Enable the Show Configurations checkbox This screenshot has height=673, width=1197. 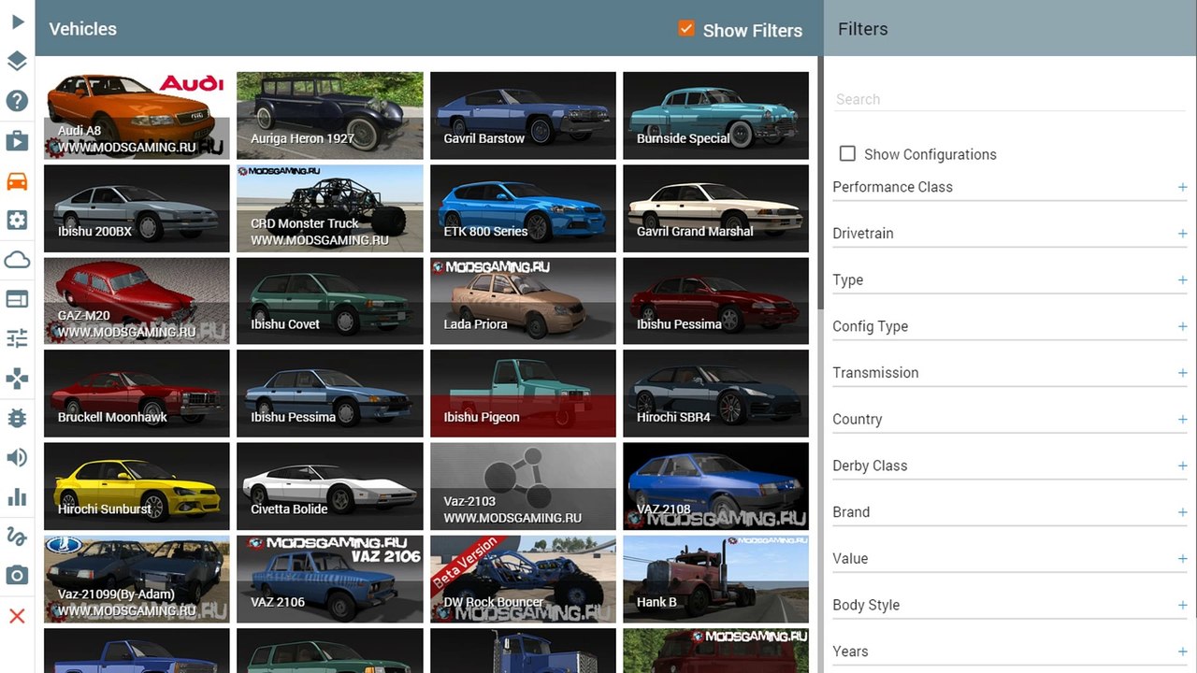coord(847,153)
